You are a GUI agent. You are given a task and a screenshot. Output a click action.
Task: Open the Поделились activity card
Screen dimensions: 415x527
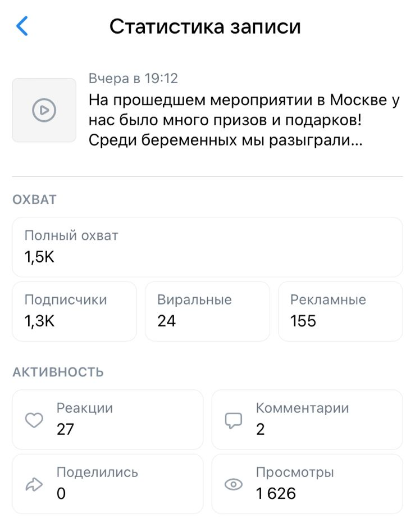(108, 484)
